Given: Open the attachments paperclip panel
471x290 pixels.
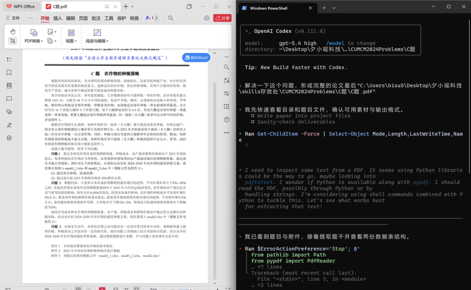Looking at the screenshot, I should pos(9,112).
